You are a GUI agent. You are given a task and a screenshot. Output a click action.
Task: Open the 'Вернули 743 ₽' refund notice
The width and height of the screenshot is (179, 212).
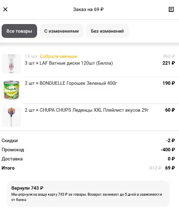pyautogui.click(x=88, y=194)
